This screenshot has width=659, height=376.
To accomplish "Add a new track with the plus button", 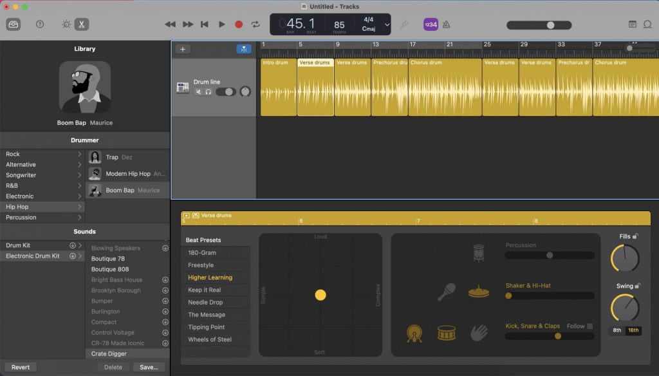I will coord(183,49).
